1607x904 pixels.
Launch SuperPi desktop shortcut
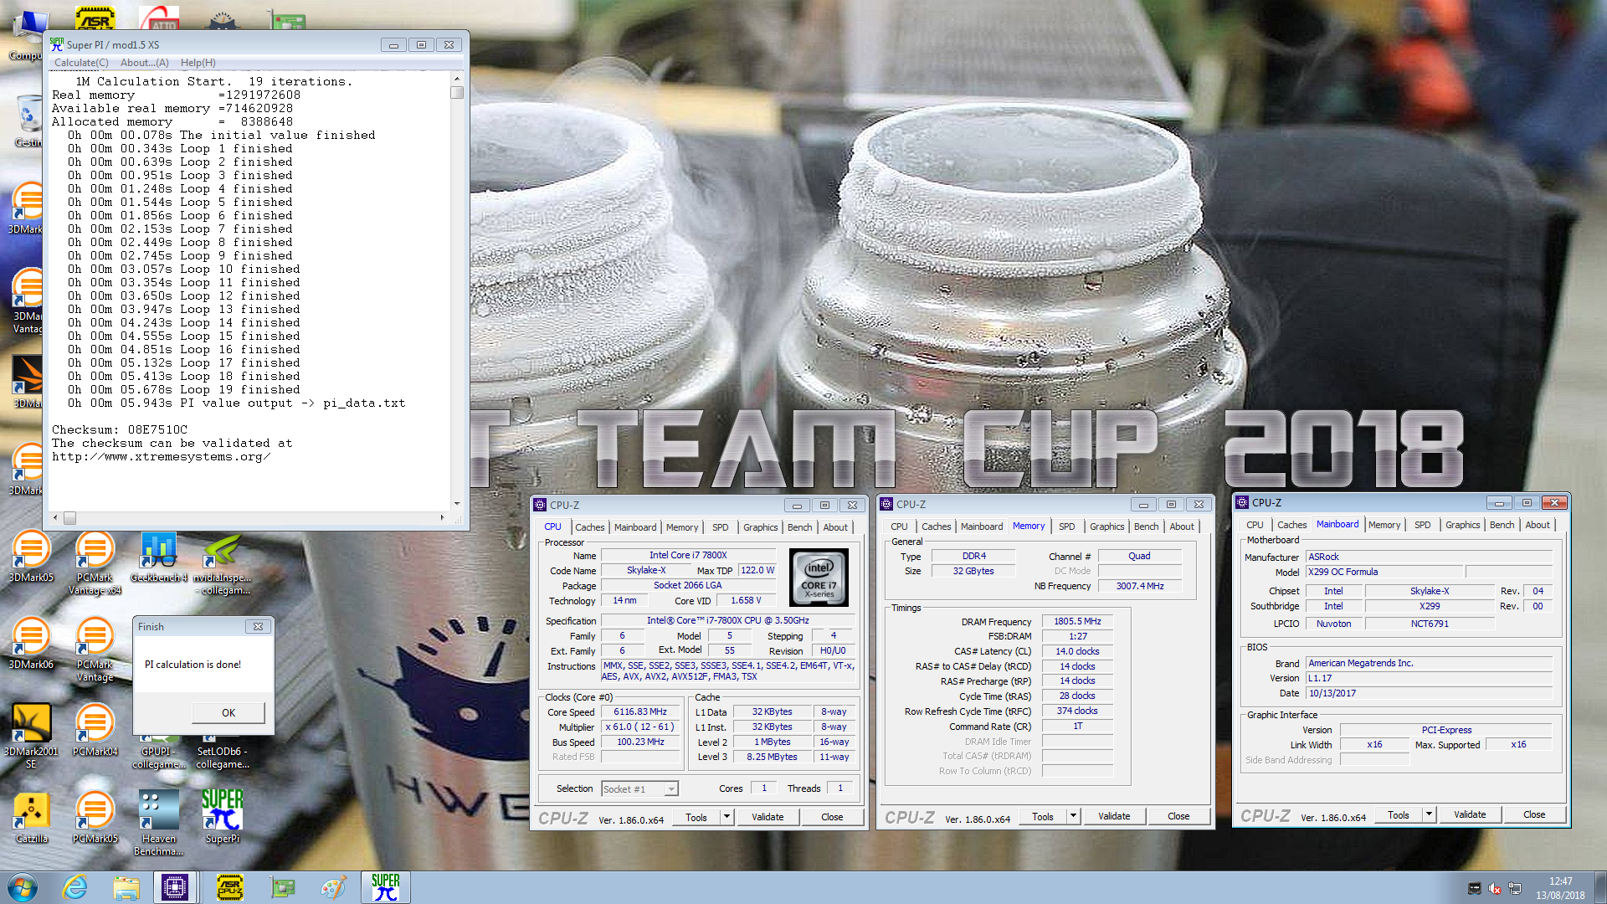click(x=222, y=818)
